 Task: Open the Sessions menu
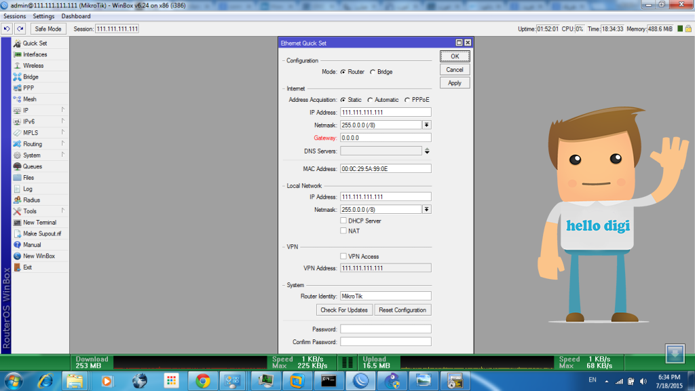click(x=15, y=16)
